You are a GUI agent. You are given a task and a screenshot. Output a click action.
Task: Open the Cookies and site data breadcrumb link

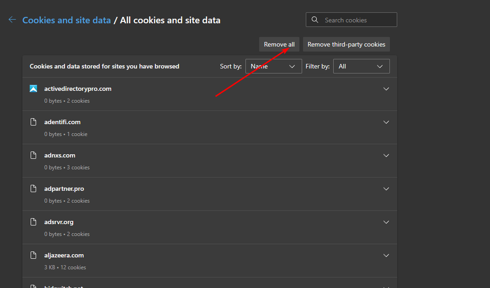[67, 20]
